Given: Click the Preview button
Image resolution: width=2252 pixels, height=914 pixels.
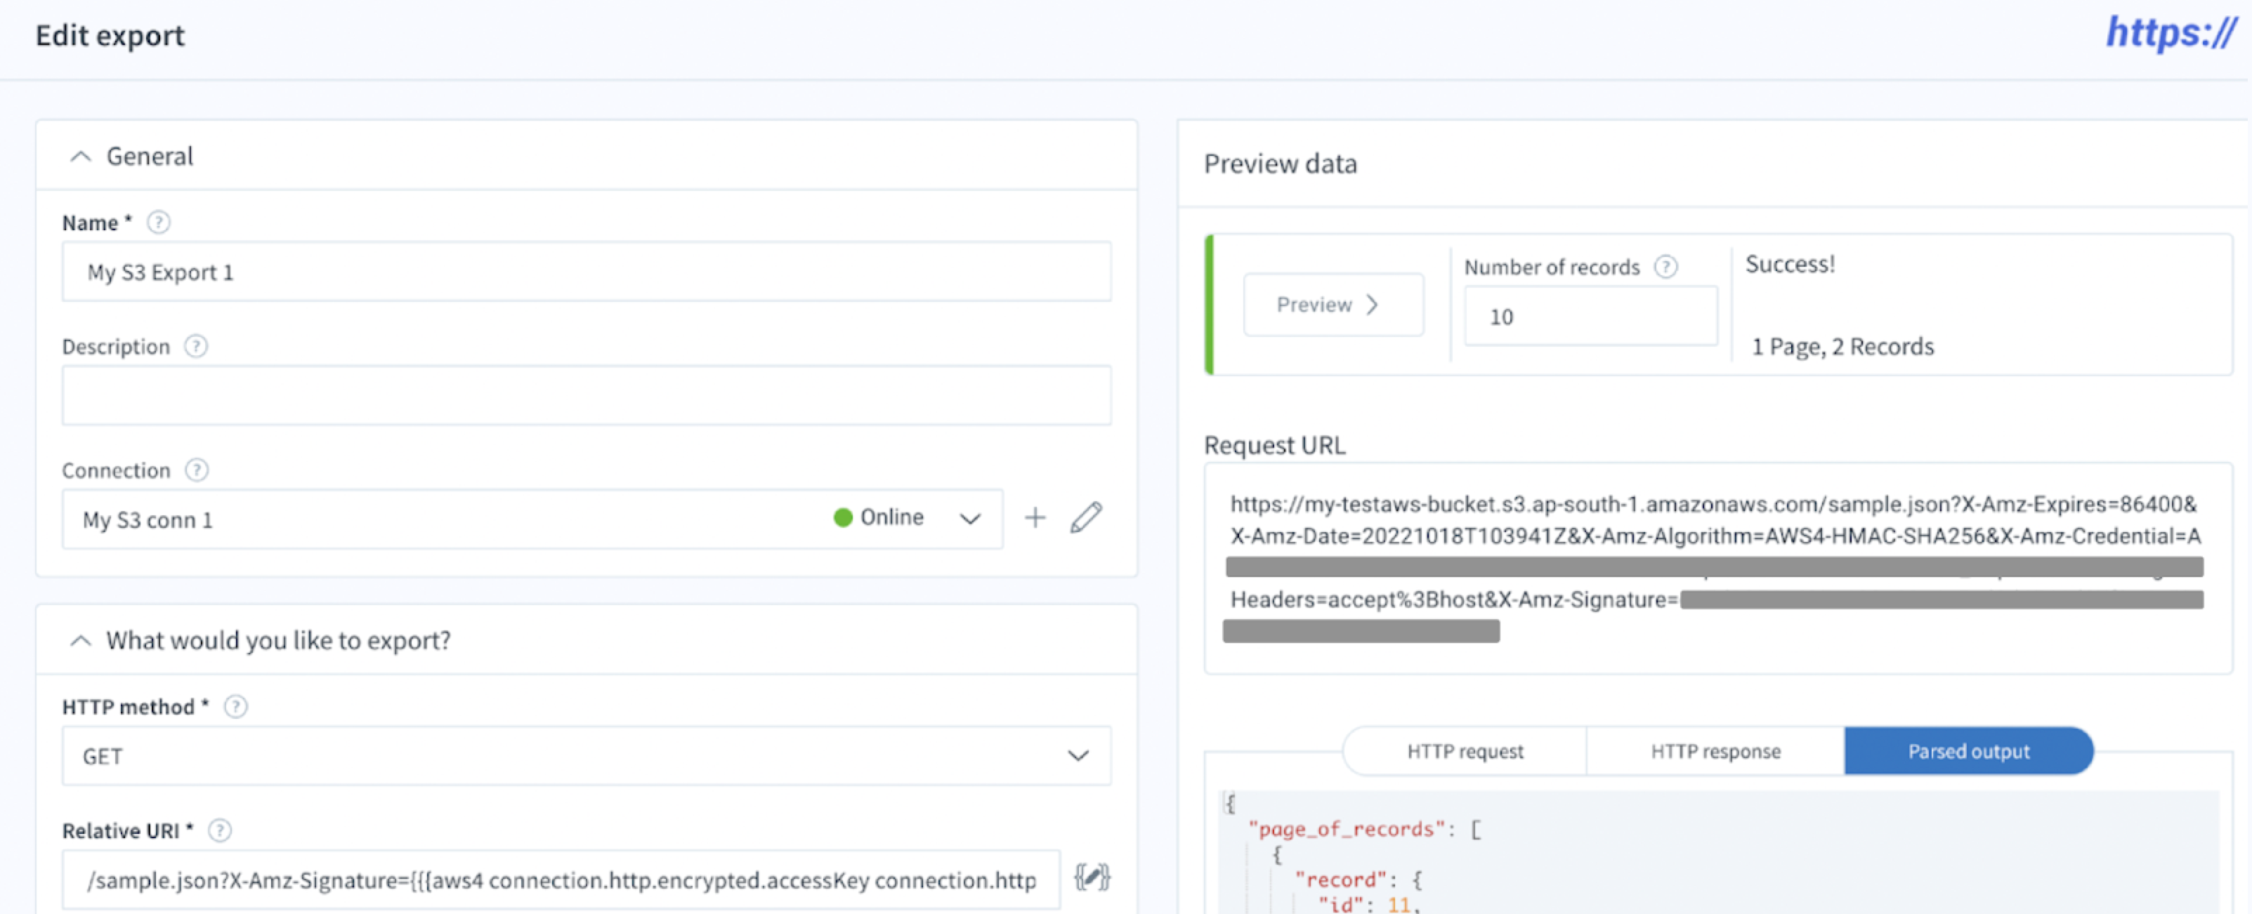Looking at the screenshot, I should 1333,304.
